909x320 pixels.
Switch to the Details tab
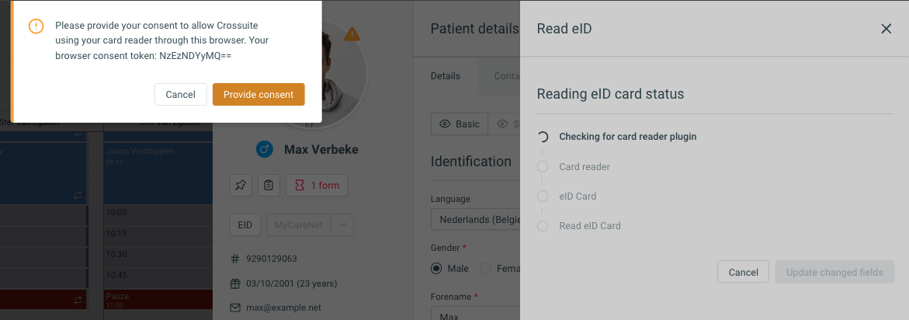pyautogui.click(x=446, y=76)
